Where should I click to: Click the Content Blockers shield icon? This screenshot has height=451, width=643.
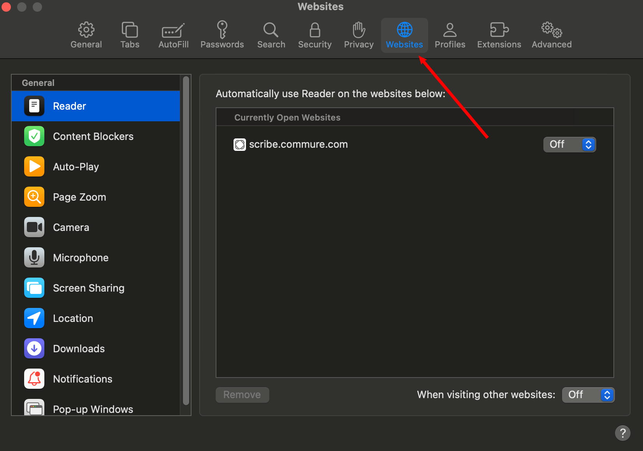tap(34, 136)
